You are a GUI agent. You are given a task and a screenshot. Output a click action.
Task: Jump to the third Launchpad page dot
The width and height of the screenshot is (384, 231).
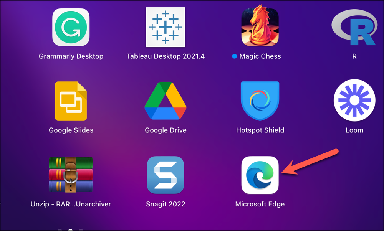click(x=81, y=229)
